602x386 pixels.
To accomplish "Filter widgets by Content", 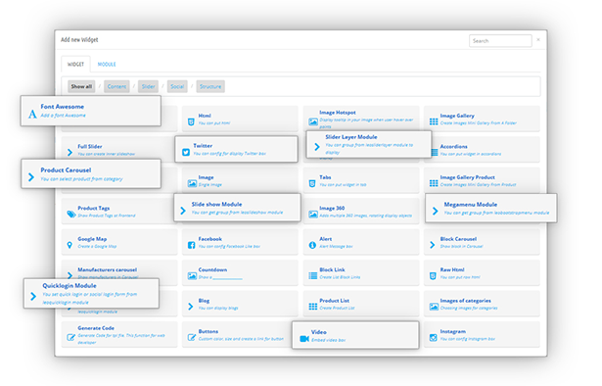I will 116,86.
